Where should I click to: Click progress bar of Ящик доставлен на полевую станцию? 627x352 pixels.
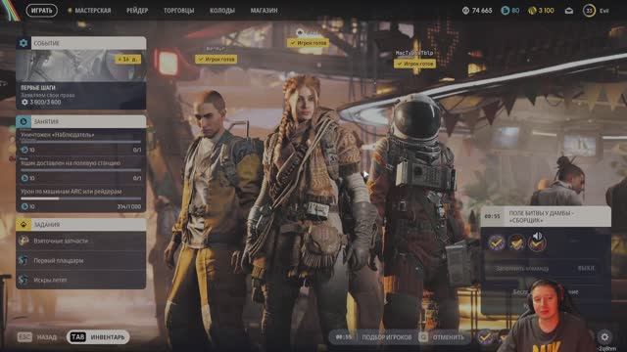[80, 170]
